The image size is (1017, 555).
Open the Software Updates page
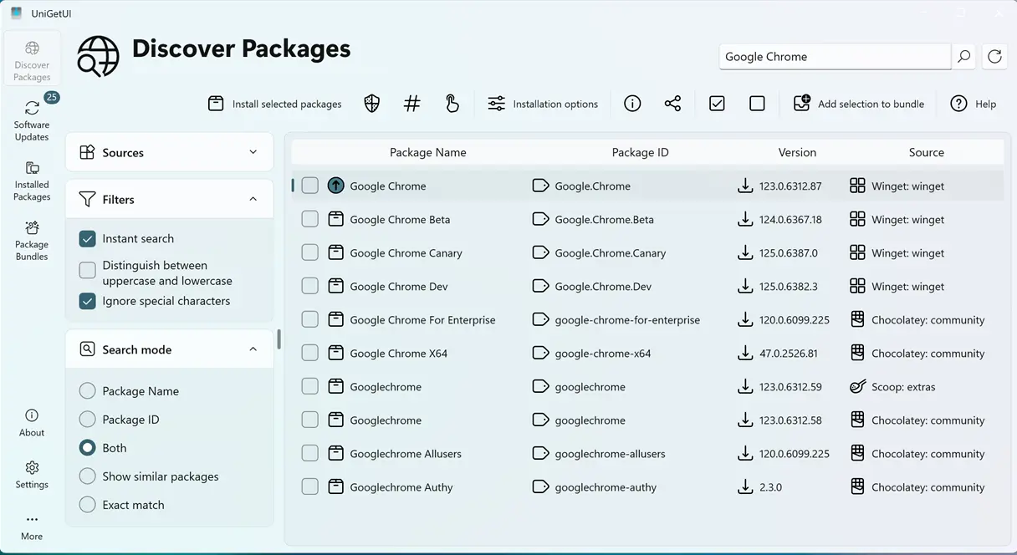32,119
